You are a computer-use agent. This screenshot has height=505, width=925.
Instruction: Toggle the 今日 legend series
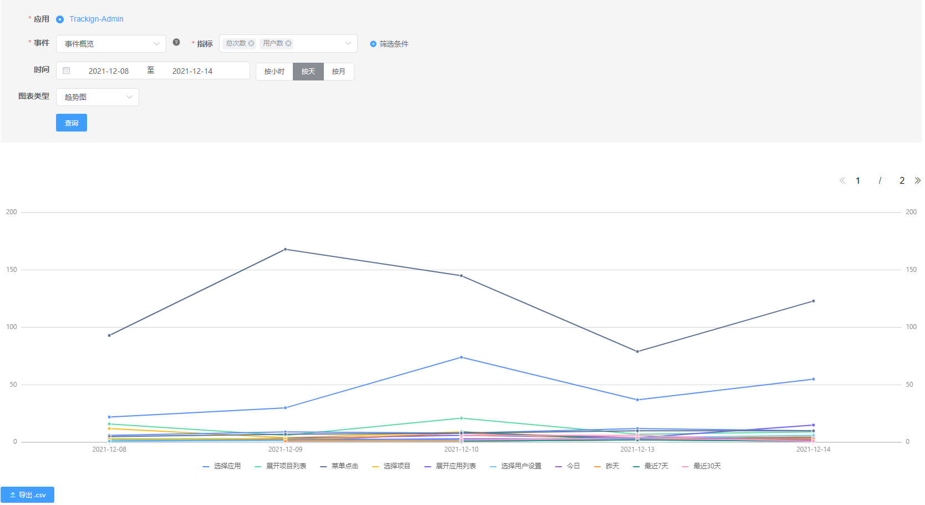pos(568,466)
